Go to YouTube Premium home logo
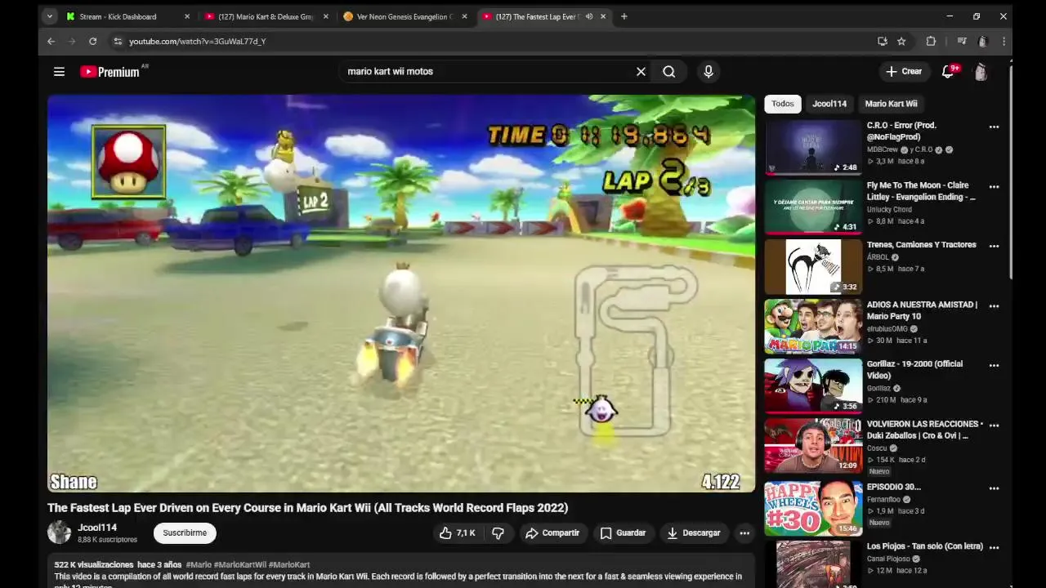This screenshot has width=1046, height=588. pyautogui.click(x=110, y=72)
